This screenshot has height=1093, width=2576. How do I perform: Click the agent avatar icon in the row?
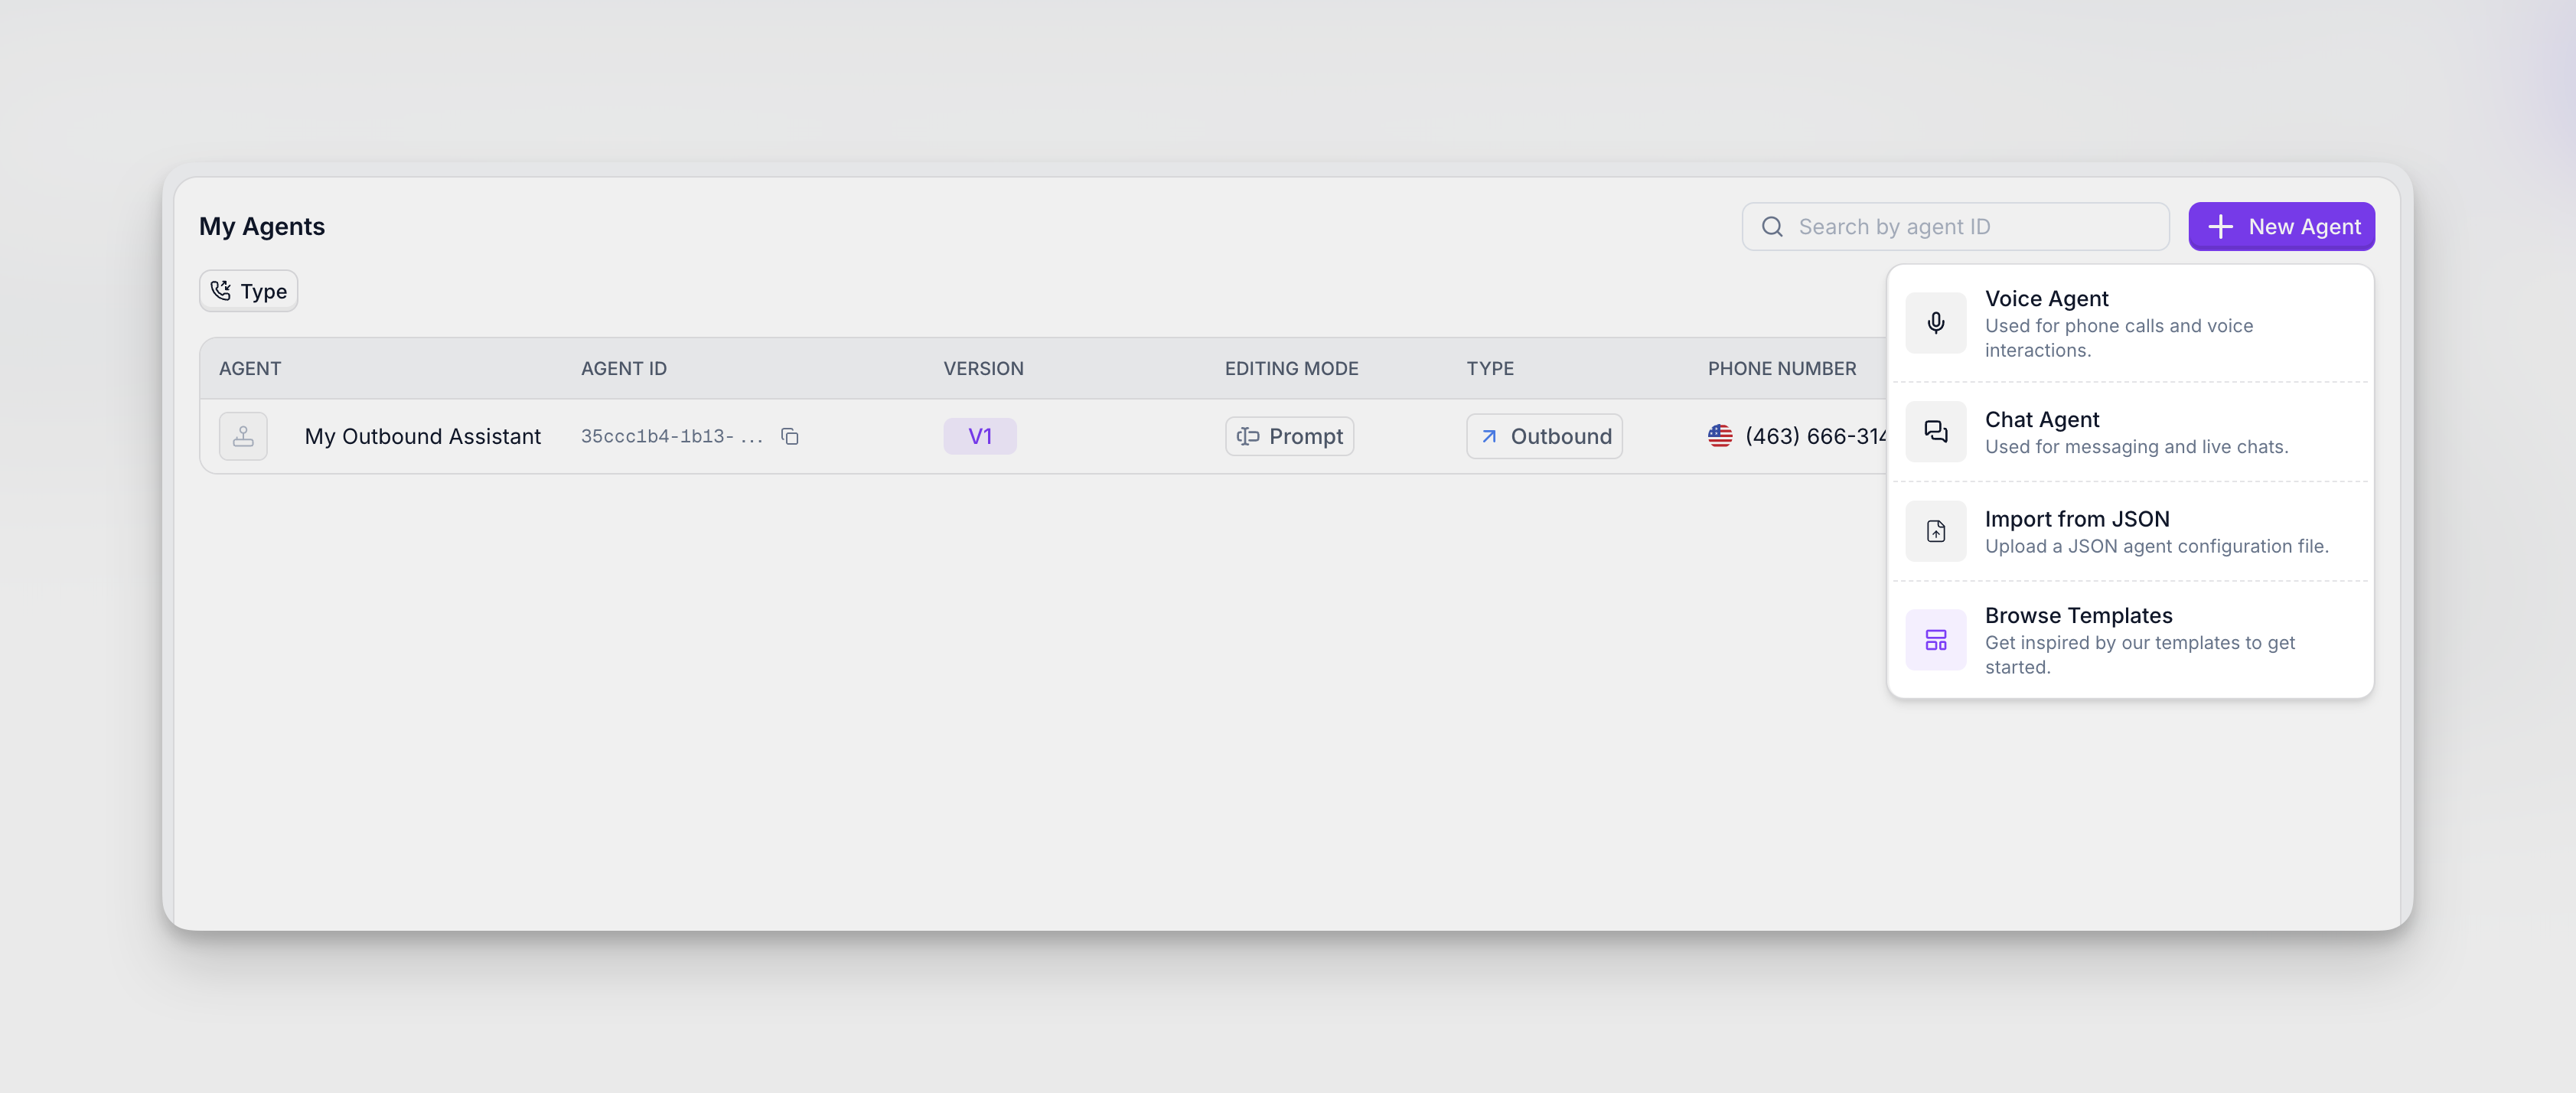[243, 436]
